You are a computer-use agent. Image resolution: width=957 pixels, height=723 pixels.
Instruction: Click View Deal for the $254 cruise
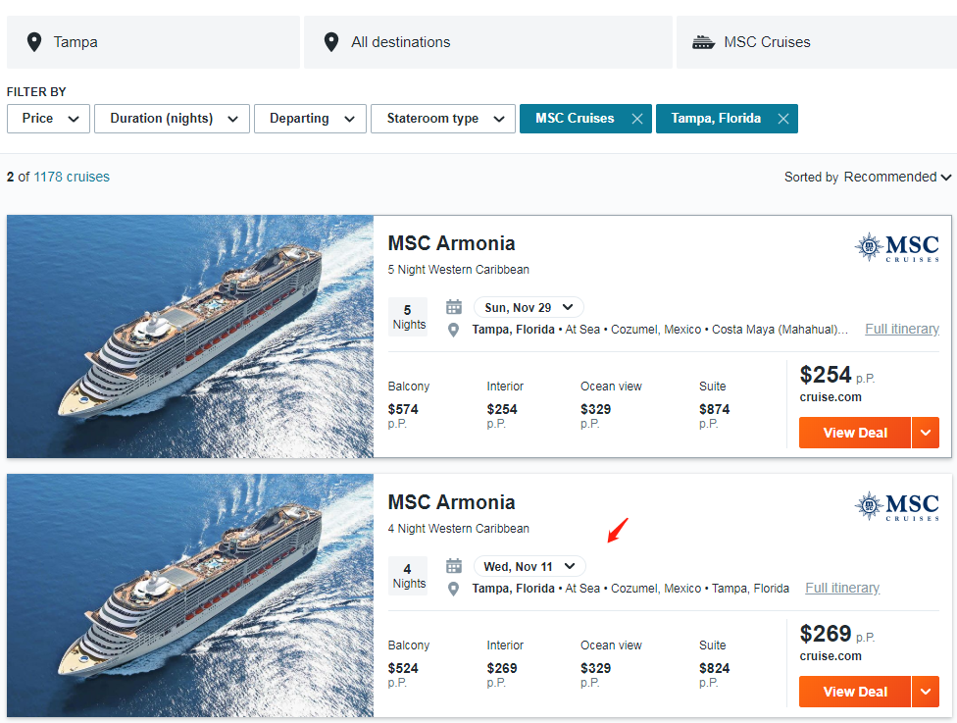854,433
